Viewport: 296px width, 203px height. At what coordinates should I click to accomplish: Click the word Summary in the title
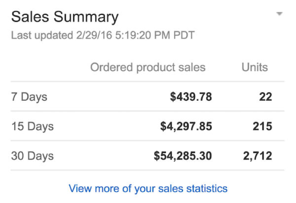[x=86, y=18]
